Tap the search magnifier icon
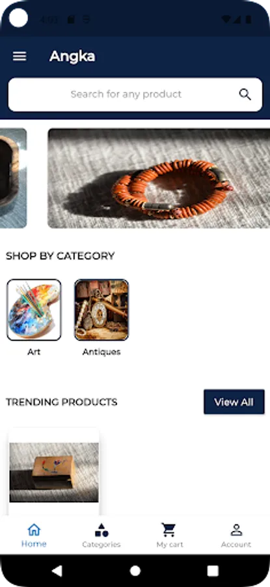This screenshot has height=587, width=270. tap(245, 95)
